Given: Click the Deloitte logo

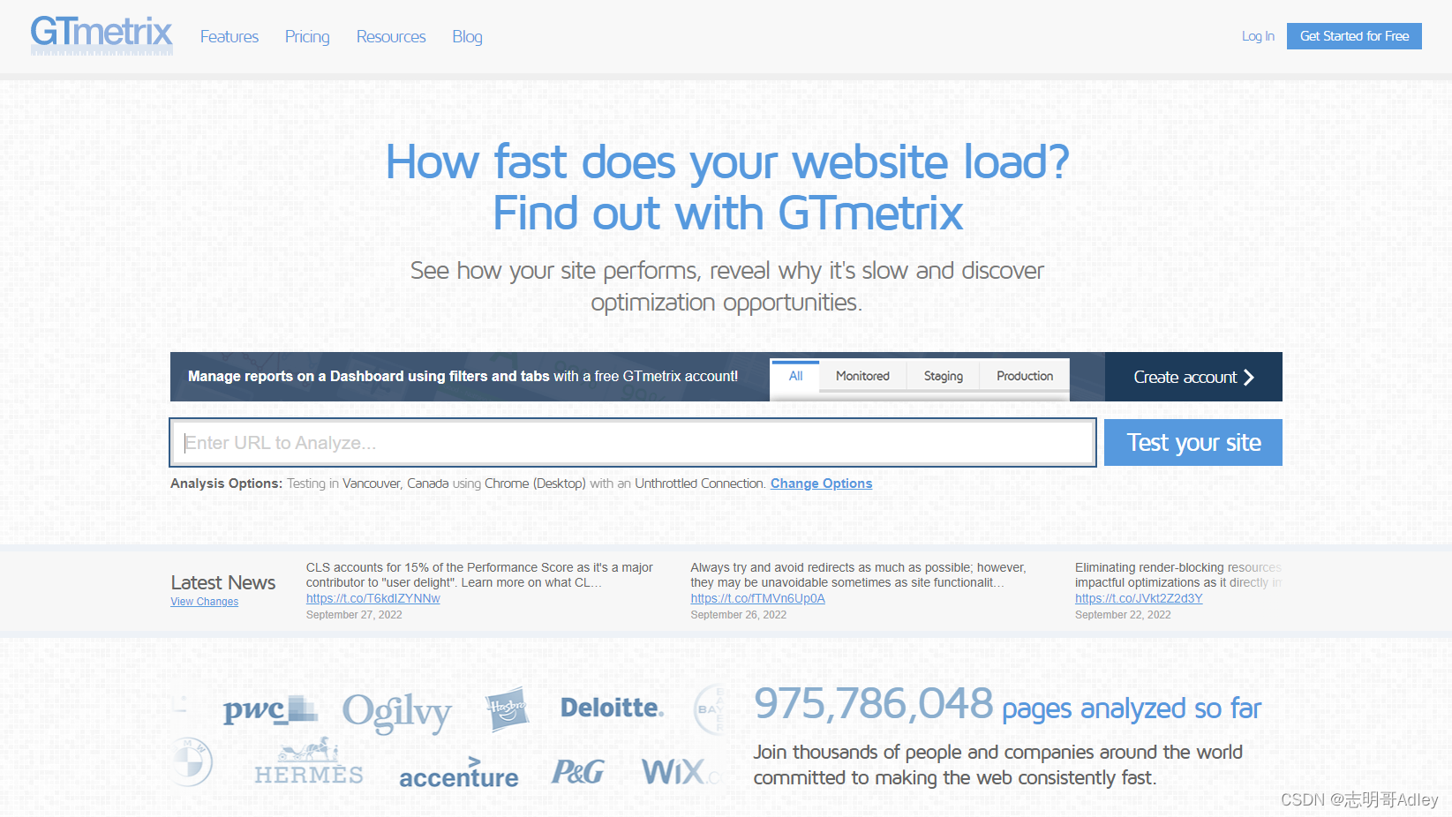Looking at the screenshot, I should point(612,708).
